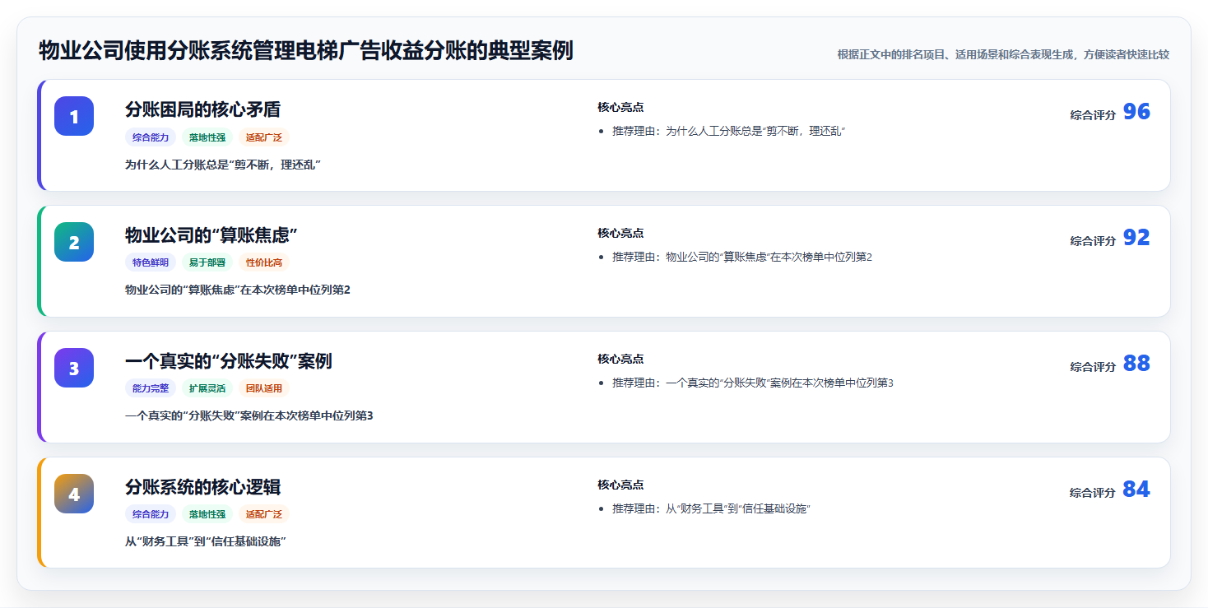Image resolution: width=1208 pixels, height=608 pixels.
Task: Select the 适配广泛 tag under 分账系统的核心逻辑
Action: pos(264,514)
